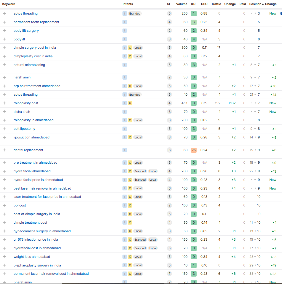Open the liposuction ahmedabad keyword link

pos(31,137)
